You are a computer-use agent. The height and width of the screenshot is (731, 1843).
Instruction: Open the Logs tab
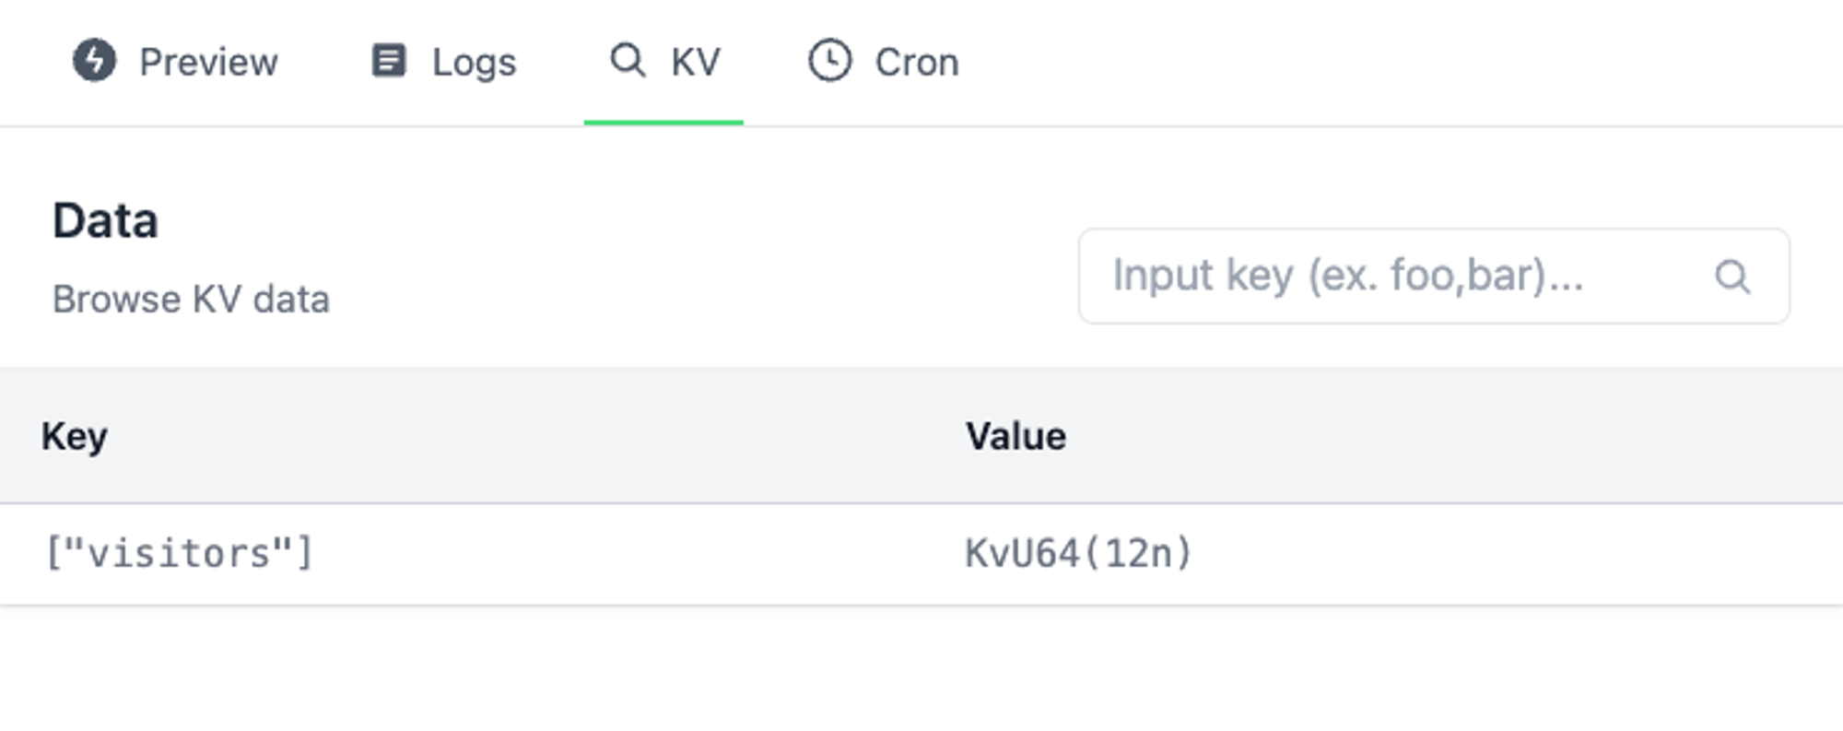473,62
